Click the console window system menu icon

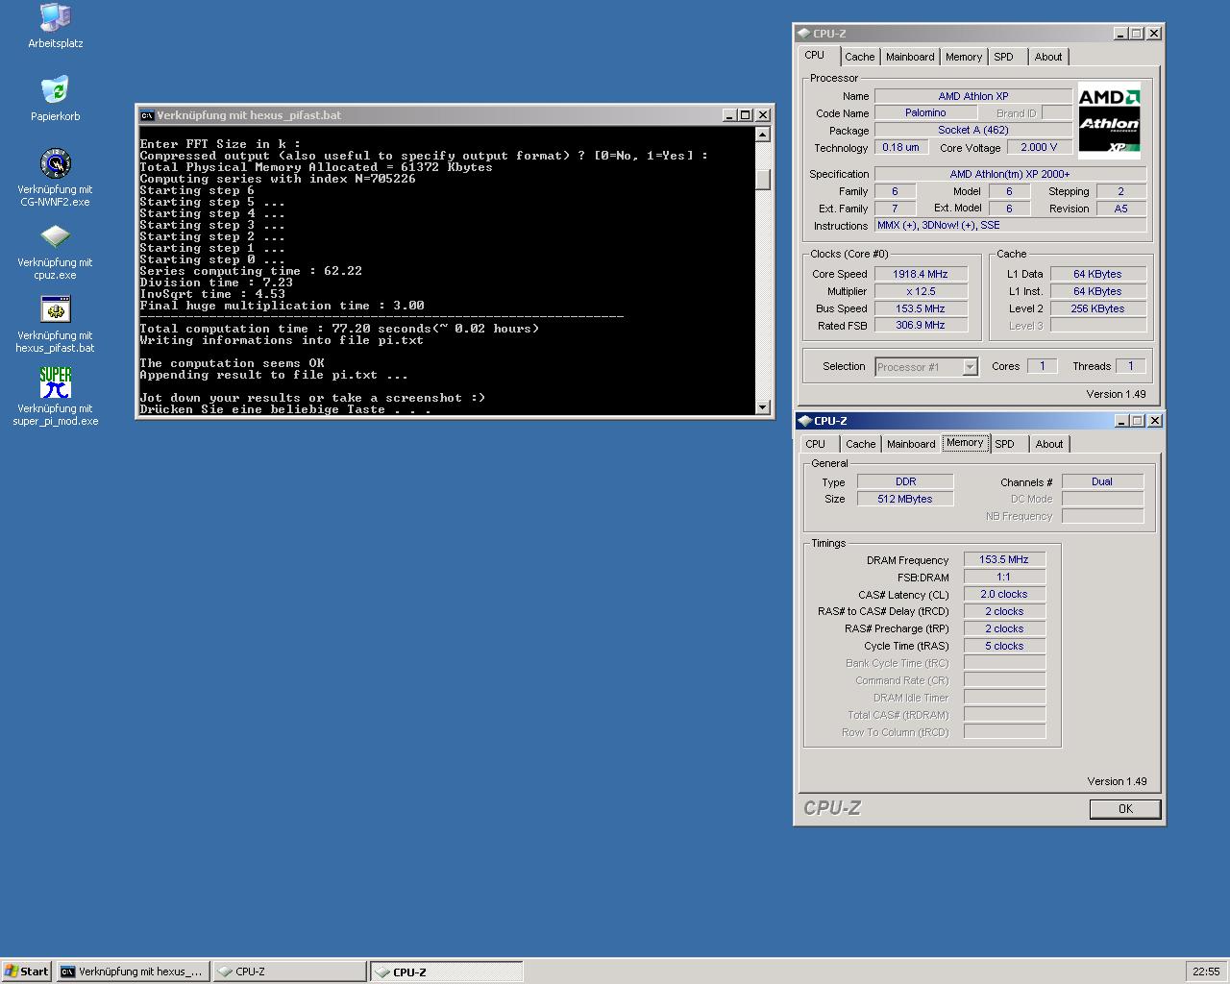[x=147, y=115]
